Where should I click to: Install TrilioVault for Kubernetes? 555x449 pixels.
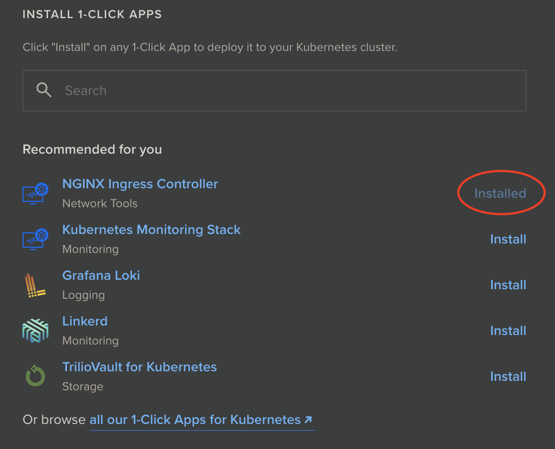point(508,376)
